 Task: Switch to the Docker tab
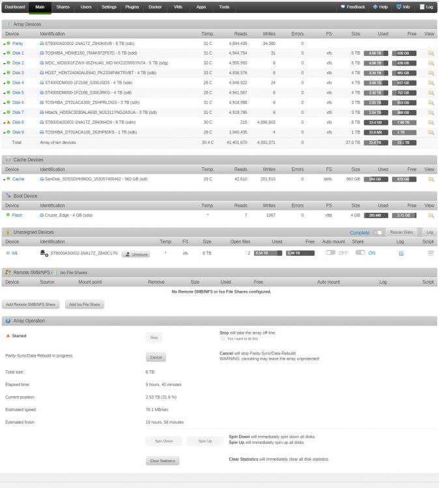(x=155, y=7)
